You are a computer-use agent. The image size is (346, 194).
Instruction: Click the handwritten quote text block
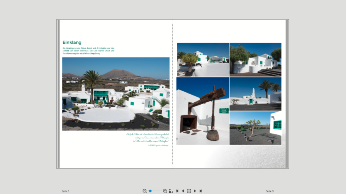tap(147, 138)
